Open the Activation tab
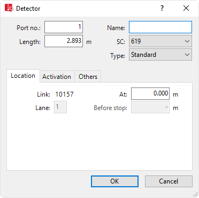This screenshot has height=198, width=199. [x=57, y=77]
